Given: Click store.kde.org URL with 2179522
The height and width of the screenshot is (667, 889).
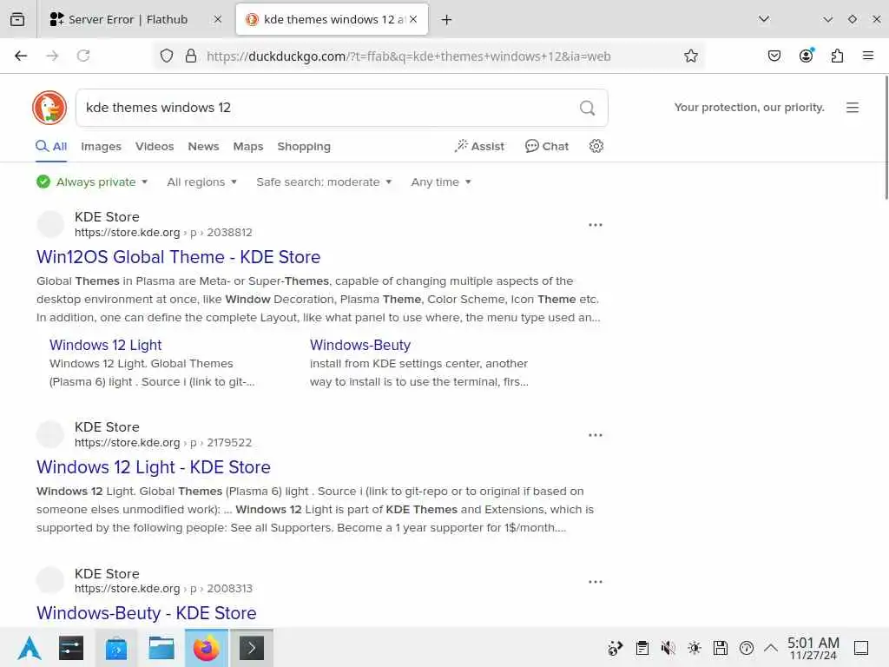Looking at the screenshot, I should (163, 442).
